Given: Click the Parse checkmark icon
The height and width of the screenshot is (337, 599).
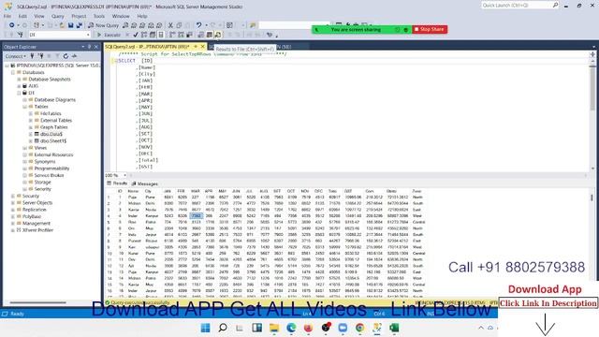Looking at the screenshot, I should [136, 35].
